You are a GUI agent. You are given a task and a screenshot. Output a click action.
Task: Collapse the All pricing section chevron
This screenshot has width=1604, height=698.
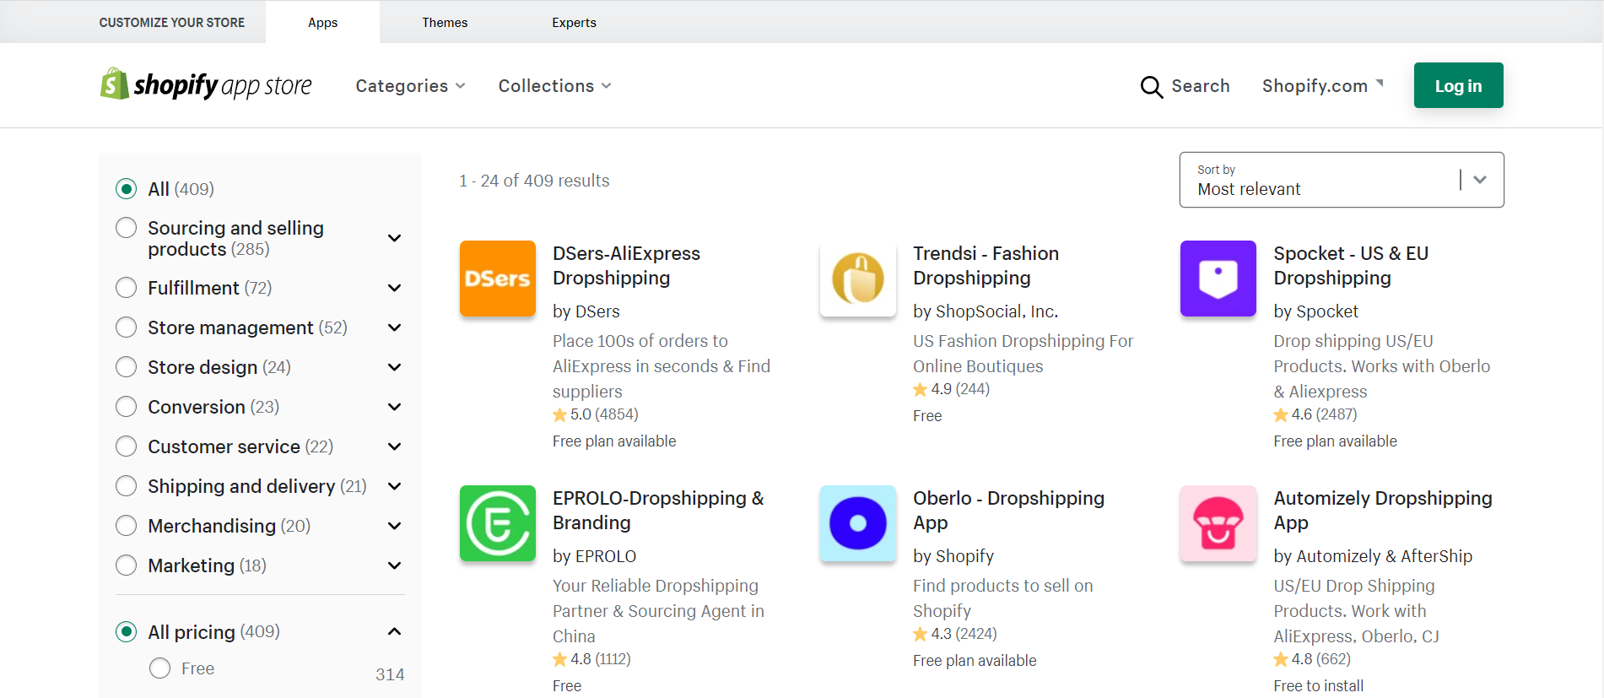[394, 631]
